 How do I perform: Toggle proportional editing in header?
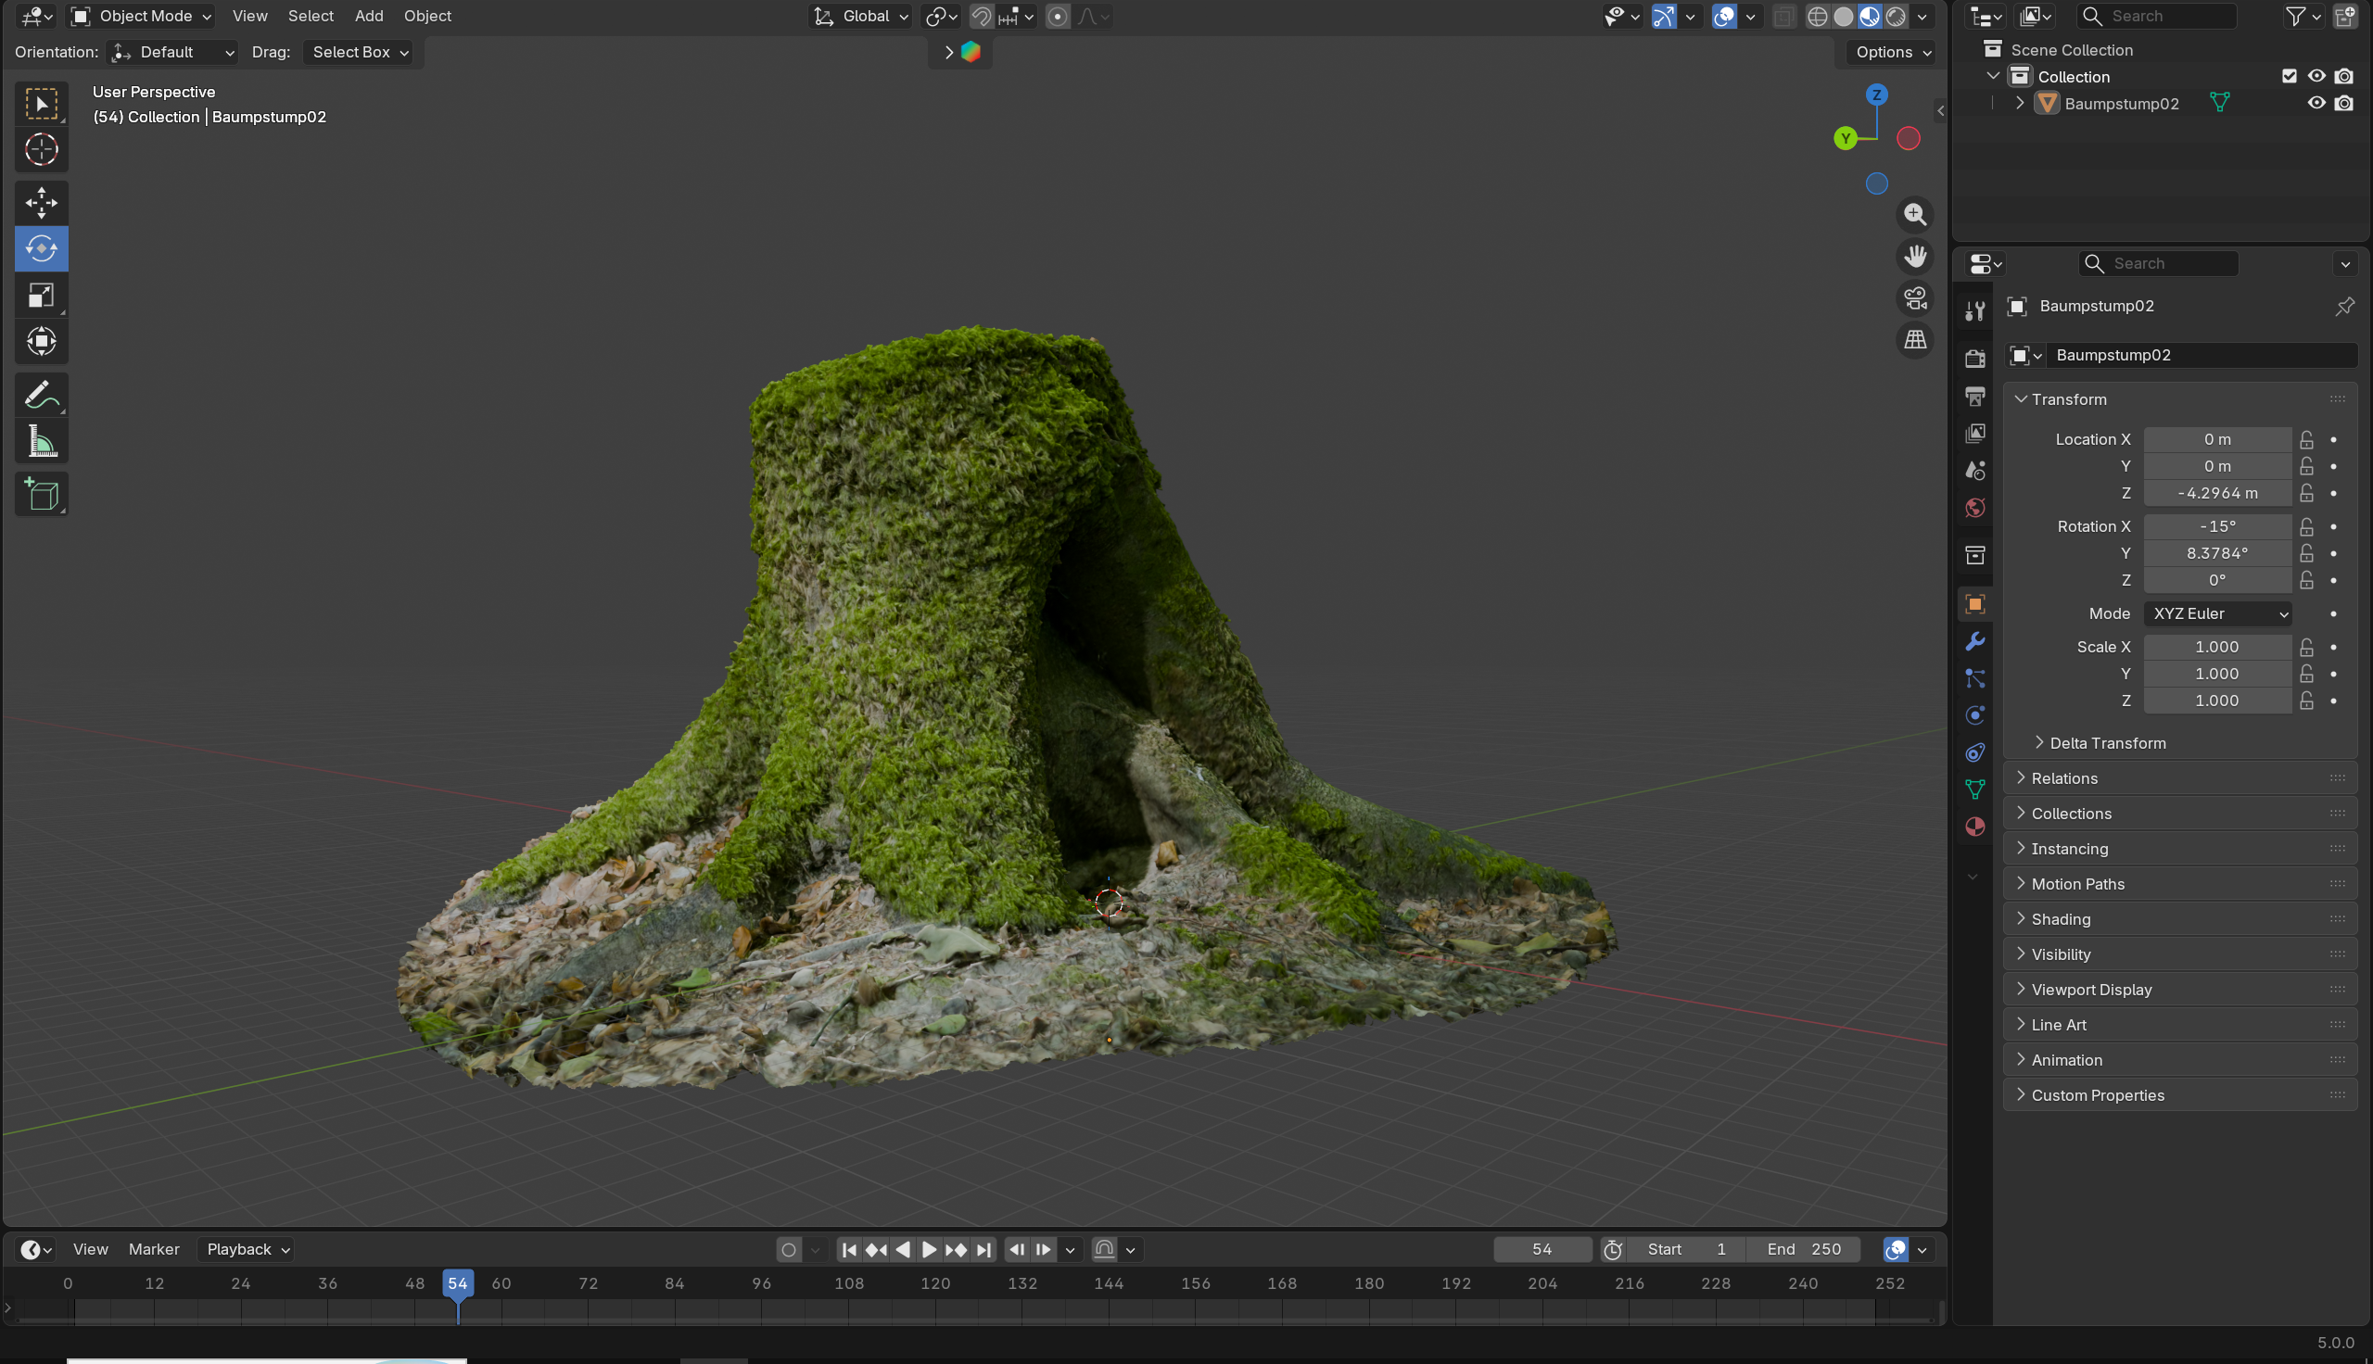tap(1057, 16)
